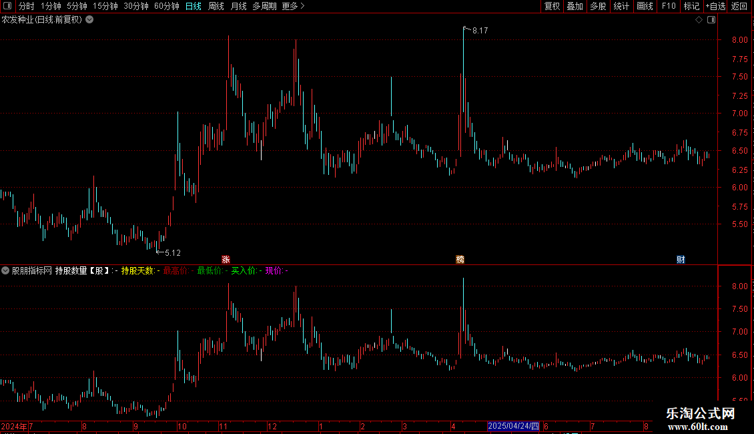The image size is (754, 434).
Task: Click the orange 榜 marker icon
Action: (x=460, y=259)
